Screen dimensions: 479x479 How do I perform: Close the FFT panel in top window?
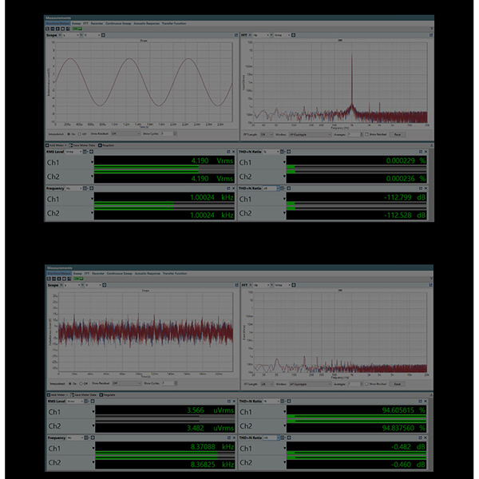(430, 35)
